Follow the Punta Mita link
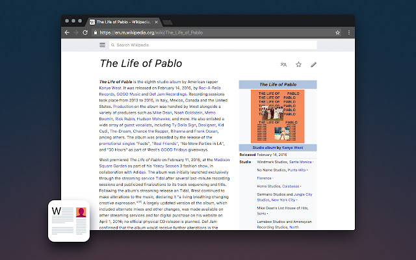The width and height of the screenshot is (416, 260). click(296, 170)
